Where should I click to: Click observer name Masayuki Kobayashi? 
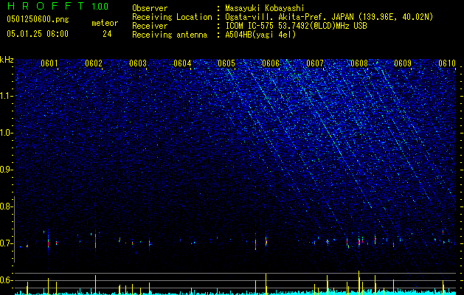pyautogui.click(x=265, y=8)
